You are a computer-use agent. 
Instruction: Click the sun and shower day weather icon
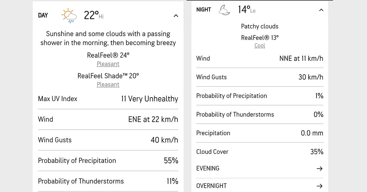point(69,16)
